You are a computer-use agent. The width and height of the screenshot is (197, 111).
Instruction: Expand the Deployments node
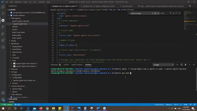pyautogui.click(x=11, y=47)
